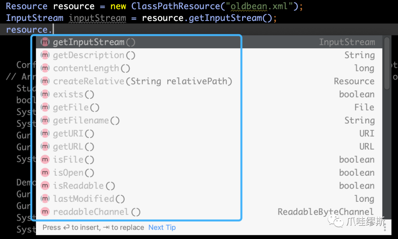Click the completion popup scrollbar thumb

click(x=387, y=63)
